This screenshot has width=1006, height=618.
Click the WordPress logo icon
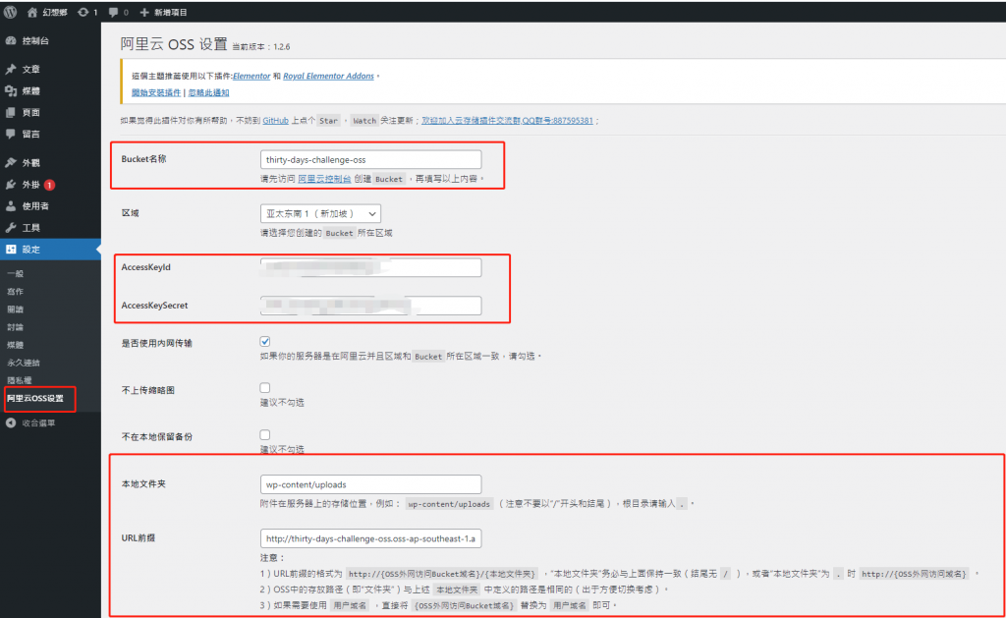click(10, 12)
